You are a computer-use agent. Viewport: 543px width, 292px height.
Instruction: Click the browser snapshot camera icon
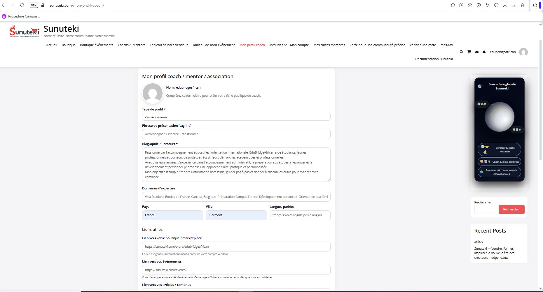470,5
